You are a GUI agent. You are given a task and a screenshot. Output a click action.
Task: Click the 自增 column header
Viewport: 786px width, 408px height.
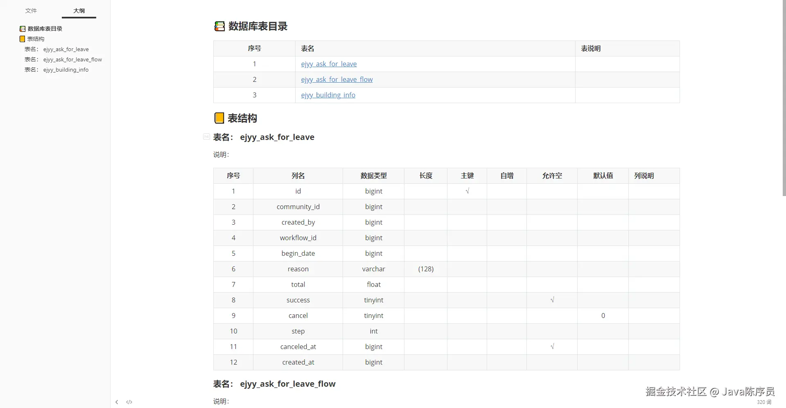[507, 176]
